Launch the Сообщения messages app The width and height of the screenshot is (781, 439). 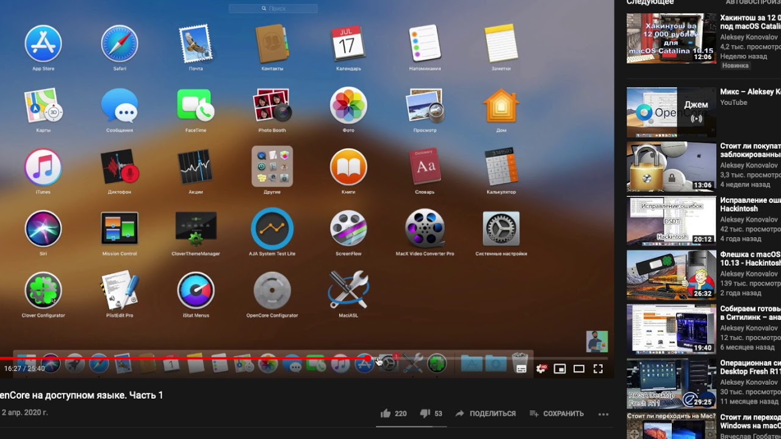pyautogui.click(x=120, y=105)
